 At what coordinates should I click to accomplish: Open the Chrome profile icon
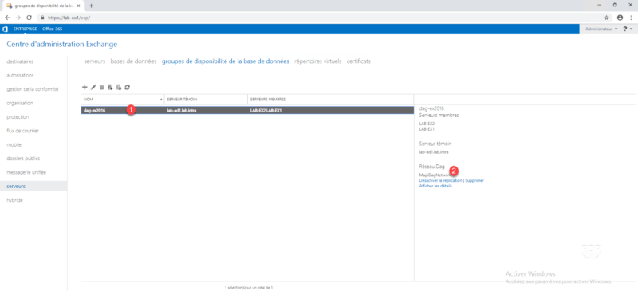point(620,18)
